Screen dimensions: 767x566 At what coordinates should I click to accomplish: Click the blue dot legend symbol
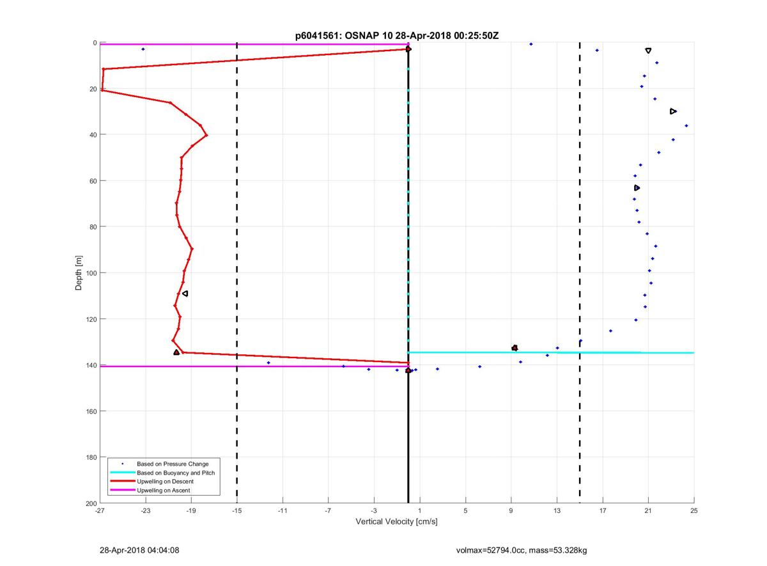coord(122,464)
